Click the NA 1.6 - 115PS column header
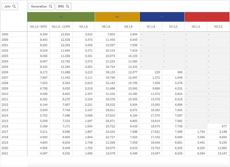This screenshot has height=167, width=230. point(61,27)
